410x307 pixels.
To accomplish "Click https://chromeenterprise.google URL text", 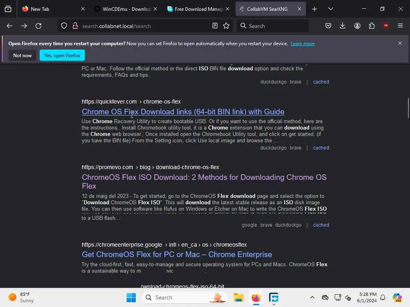I will [x=122, y=245].
